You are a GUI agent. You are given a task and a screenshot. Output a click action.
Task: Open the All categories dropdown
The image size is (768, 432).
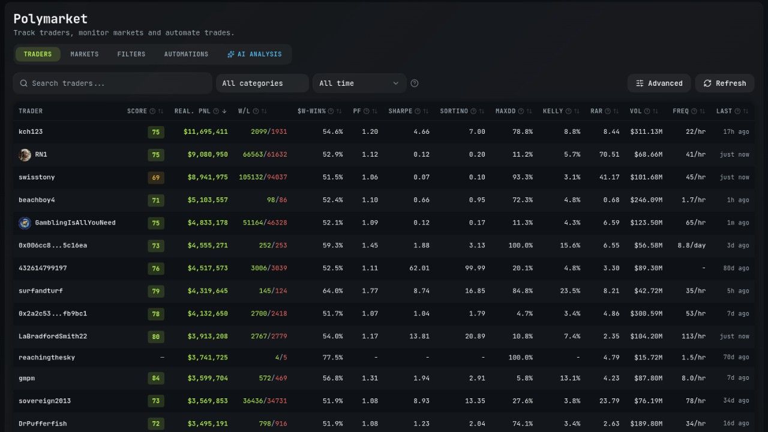(x=262, y=83)
